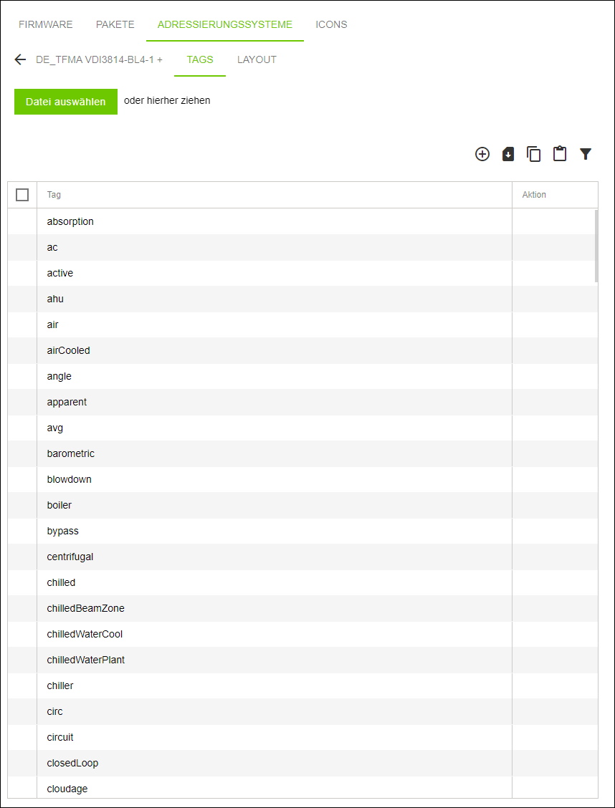Image resolution: width=615 pixels, height=808 pixels.
Task: Select the absorption tag row
Action: 302,221
